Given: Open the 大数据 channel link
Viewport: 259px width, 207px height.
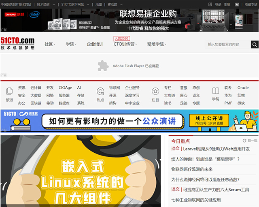Looking at the screenshot, I should (36, 96).
